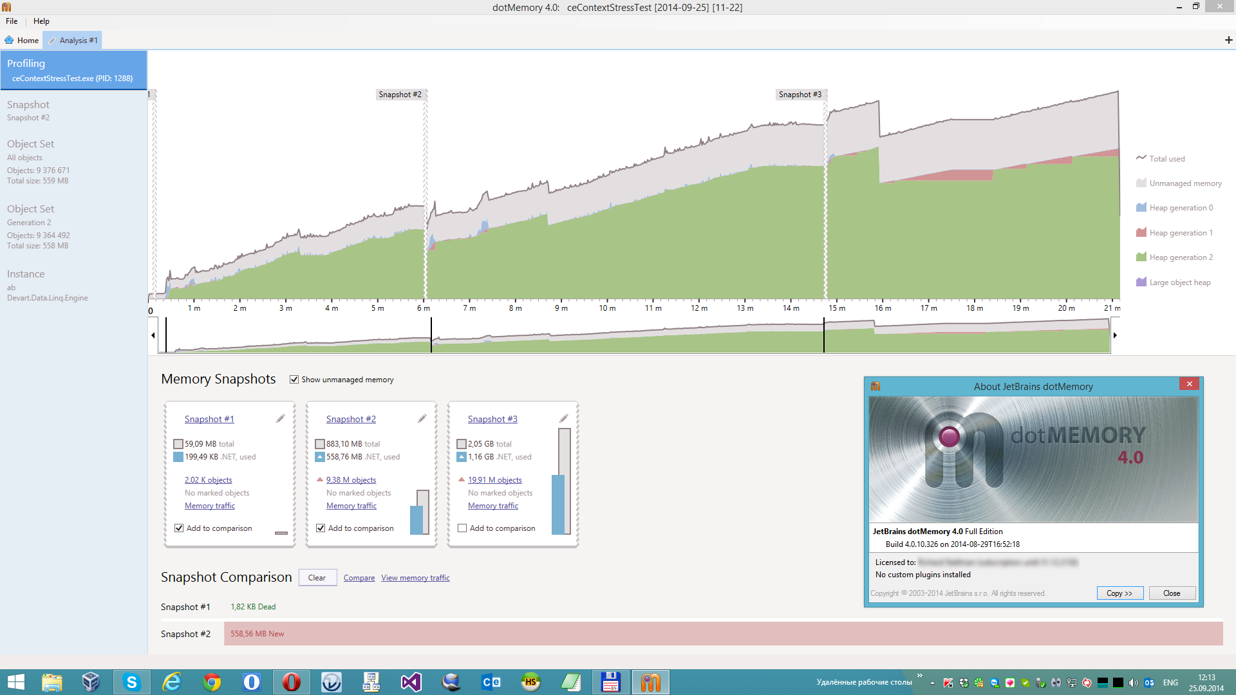Switch to the Analysis #1 tab
Screen dimensions: 1236x695
(x=73, y=40)
